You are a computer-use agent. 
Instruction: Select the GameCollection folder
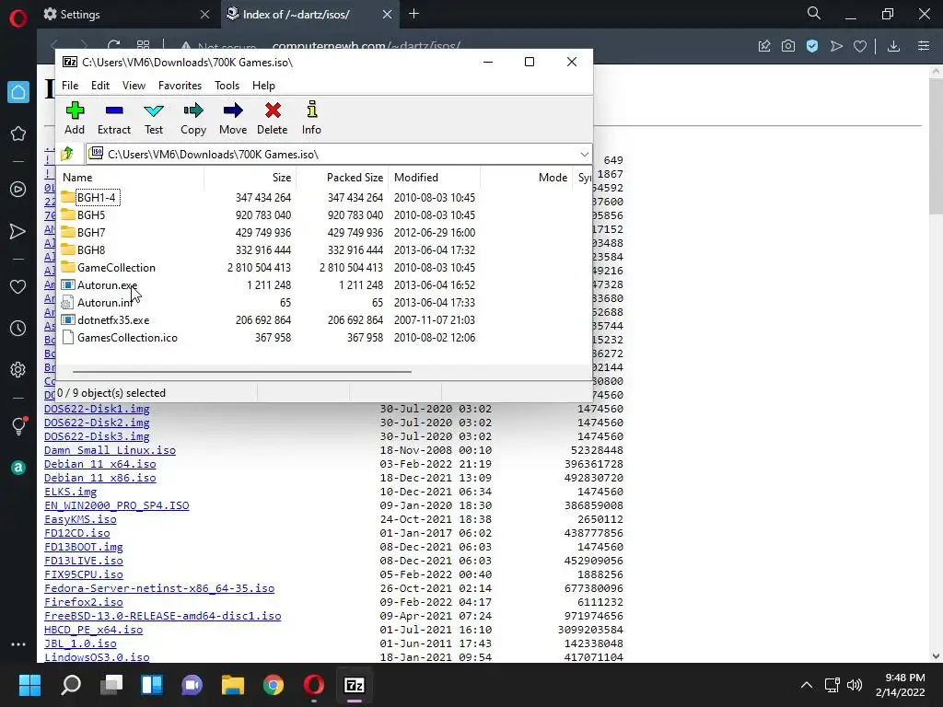point(116,268)
